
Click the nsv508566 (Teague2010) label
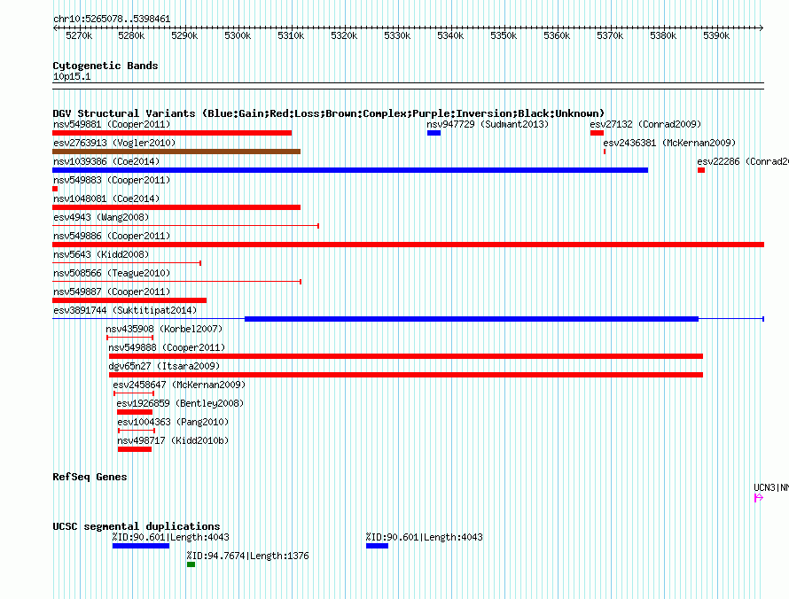click(112, 273)
